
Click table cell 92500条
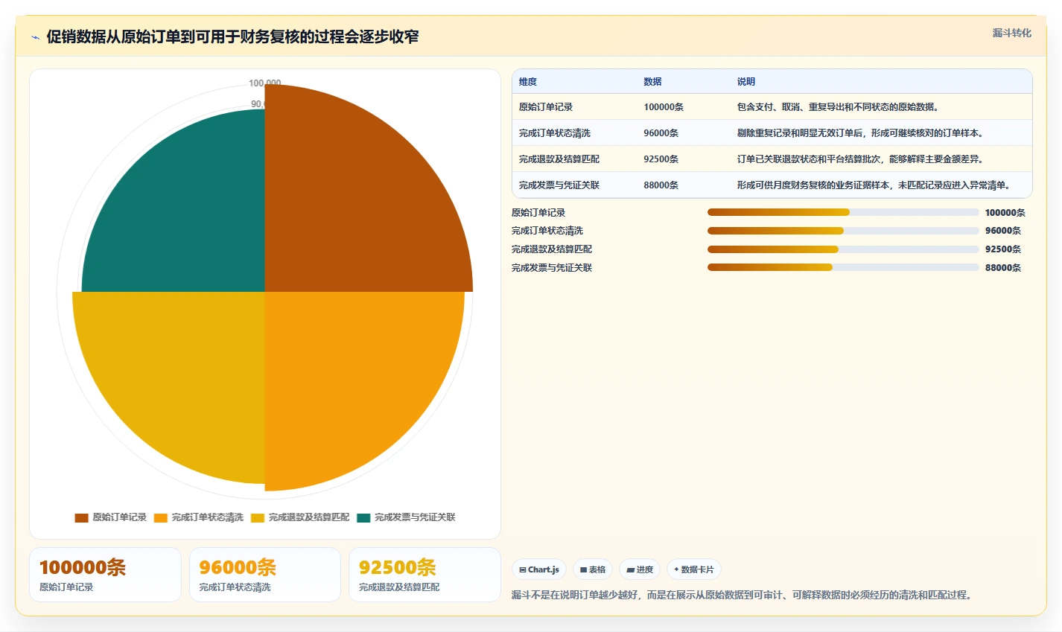661,159
